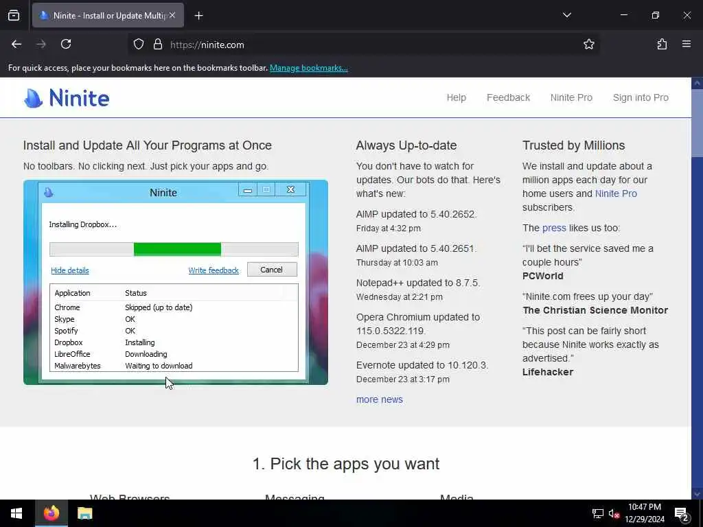Open the Feedback page
This screenshot has height=527, width=703.
tap(508, 97)
